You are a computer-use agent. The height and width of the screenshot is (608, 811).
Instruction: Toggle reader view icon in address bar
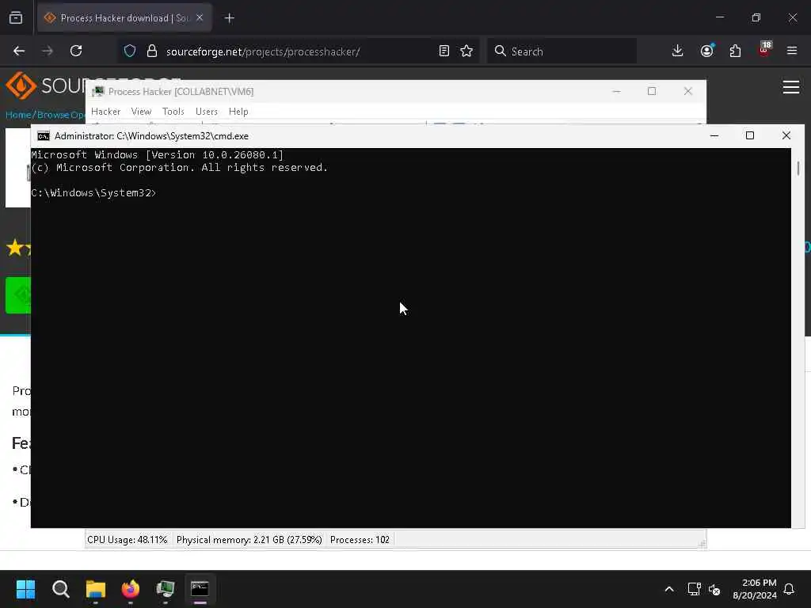click(x=444, y=51)
